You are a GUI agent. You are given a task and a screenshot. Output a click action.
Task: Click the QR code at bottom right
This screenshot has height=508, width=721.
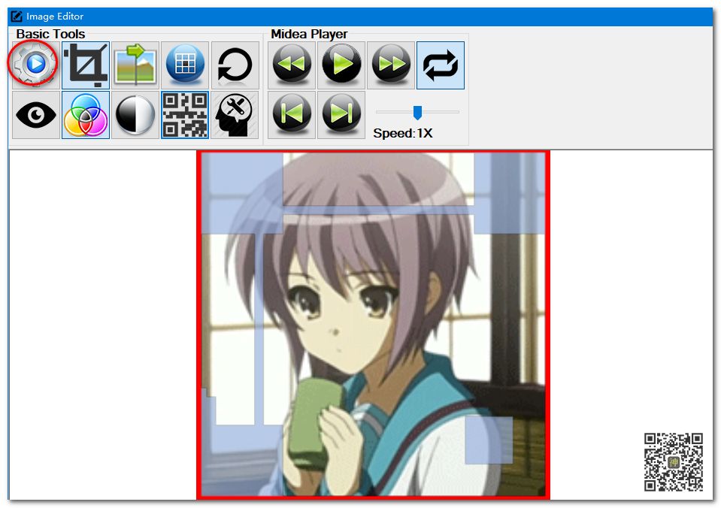pyautogui.click(x=673, y=461)
